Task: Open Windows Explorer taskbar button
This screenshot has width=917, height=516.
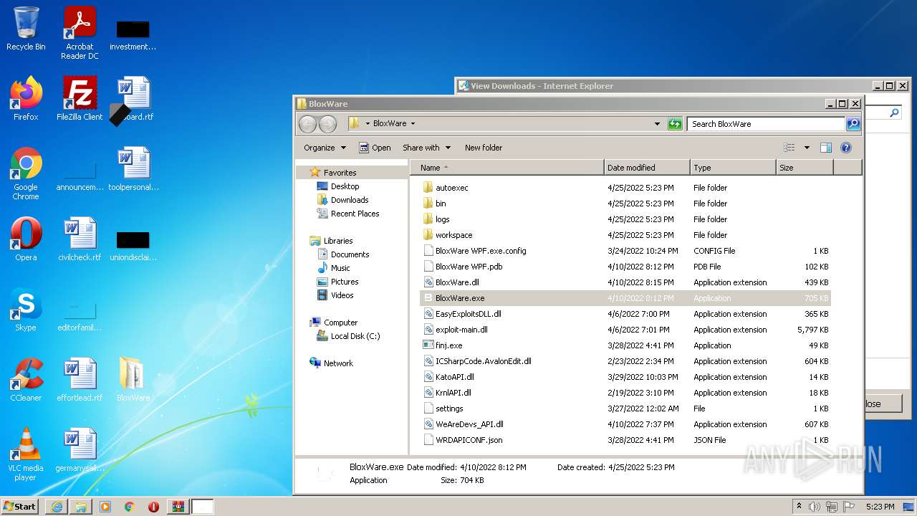Action: tap(81, 507)
